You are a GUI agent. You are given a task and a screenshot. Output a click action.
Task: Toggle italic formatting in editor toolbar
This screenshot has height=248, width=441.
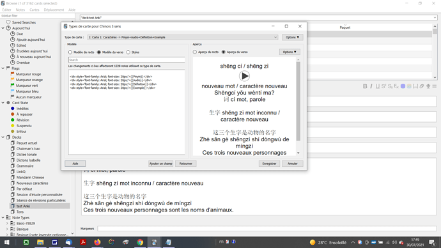(x=371, y=86)
